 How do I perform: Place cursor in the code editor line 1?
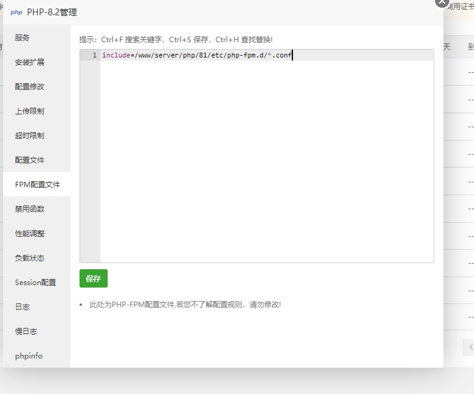[267, 55]
